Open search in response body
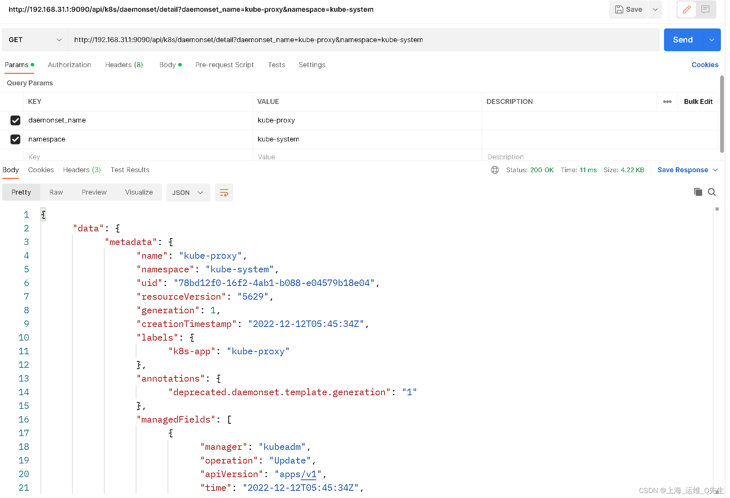 (x=712, y=192)
